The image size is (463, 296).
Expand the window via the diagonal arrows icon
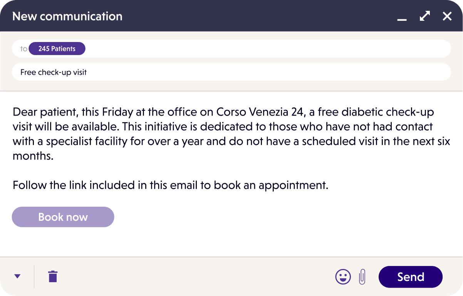pos(424,16)
